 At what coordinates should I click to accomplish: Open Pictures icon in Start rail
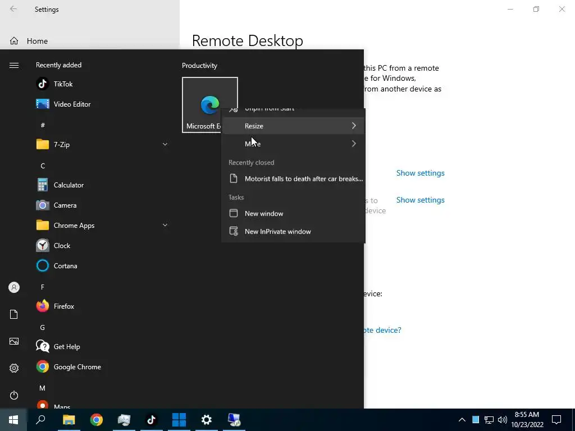(x=14, y=341)
